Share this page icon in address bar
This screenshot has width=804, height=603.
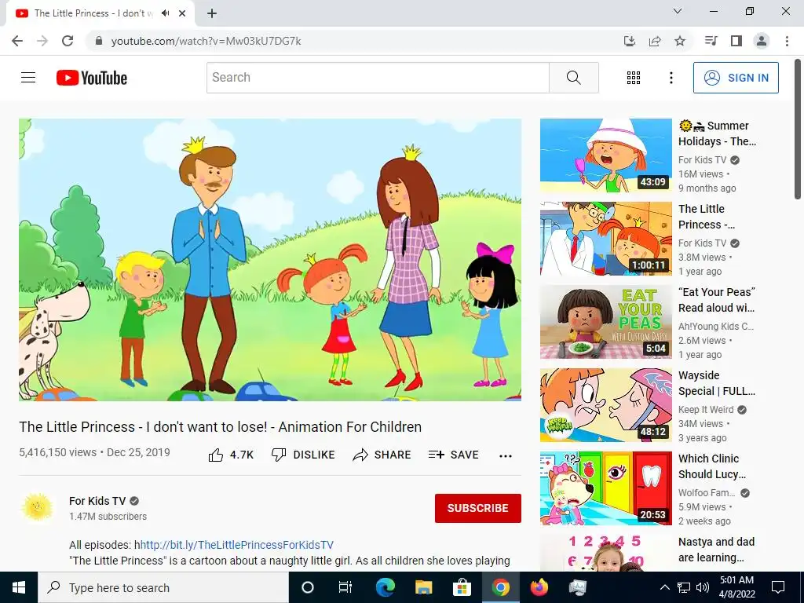coord(655,41)
